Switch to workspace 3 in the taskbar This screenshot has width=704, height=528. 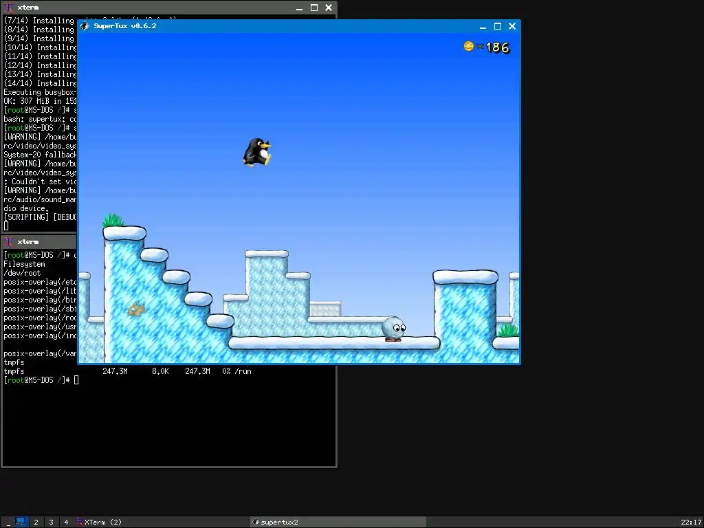pos(51,522)
